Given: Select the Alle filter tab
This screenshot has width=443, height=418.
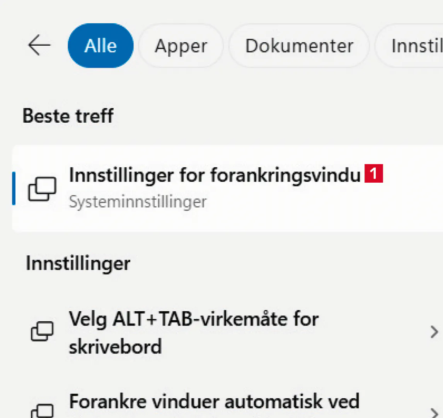Looking at the screenshot, I should pos(101,46).
